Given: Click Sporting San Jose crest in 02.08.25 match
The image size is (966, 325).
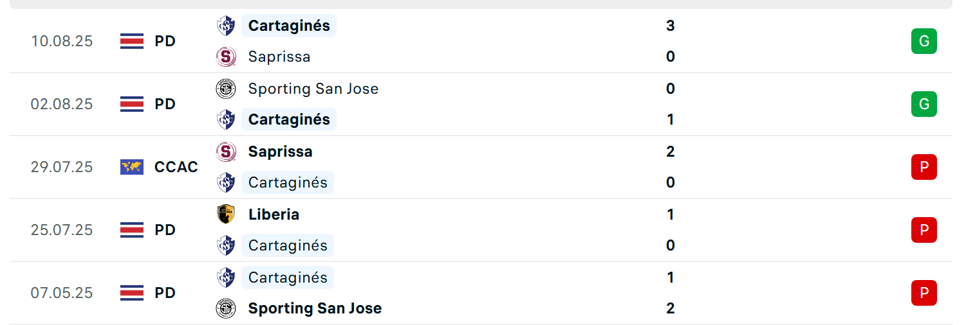Looking at the screenshot, I should coord(226,89).
